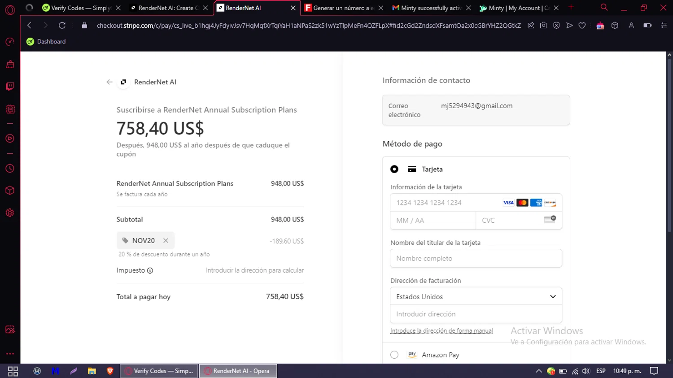Open volume control in system tray
This screenshot has width=673, height=378.
(x=586, y=371)
